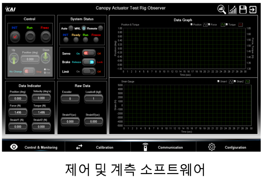Screen dimensions: 265x178
Task: Toggle the Force plot checkbox
Action: tap(209, 24)
